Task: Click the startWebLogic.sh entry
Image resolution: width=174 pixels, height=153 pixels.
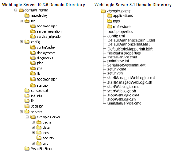Action: pyautogui.click(x=122, y=91)
